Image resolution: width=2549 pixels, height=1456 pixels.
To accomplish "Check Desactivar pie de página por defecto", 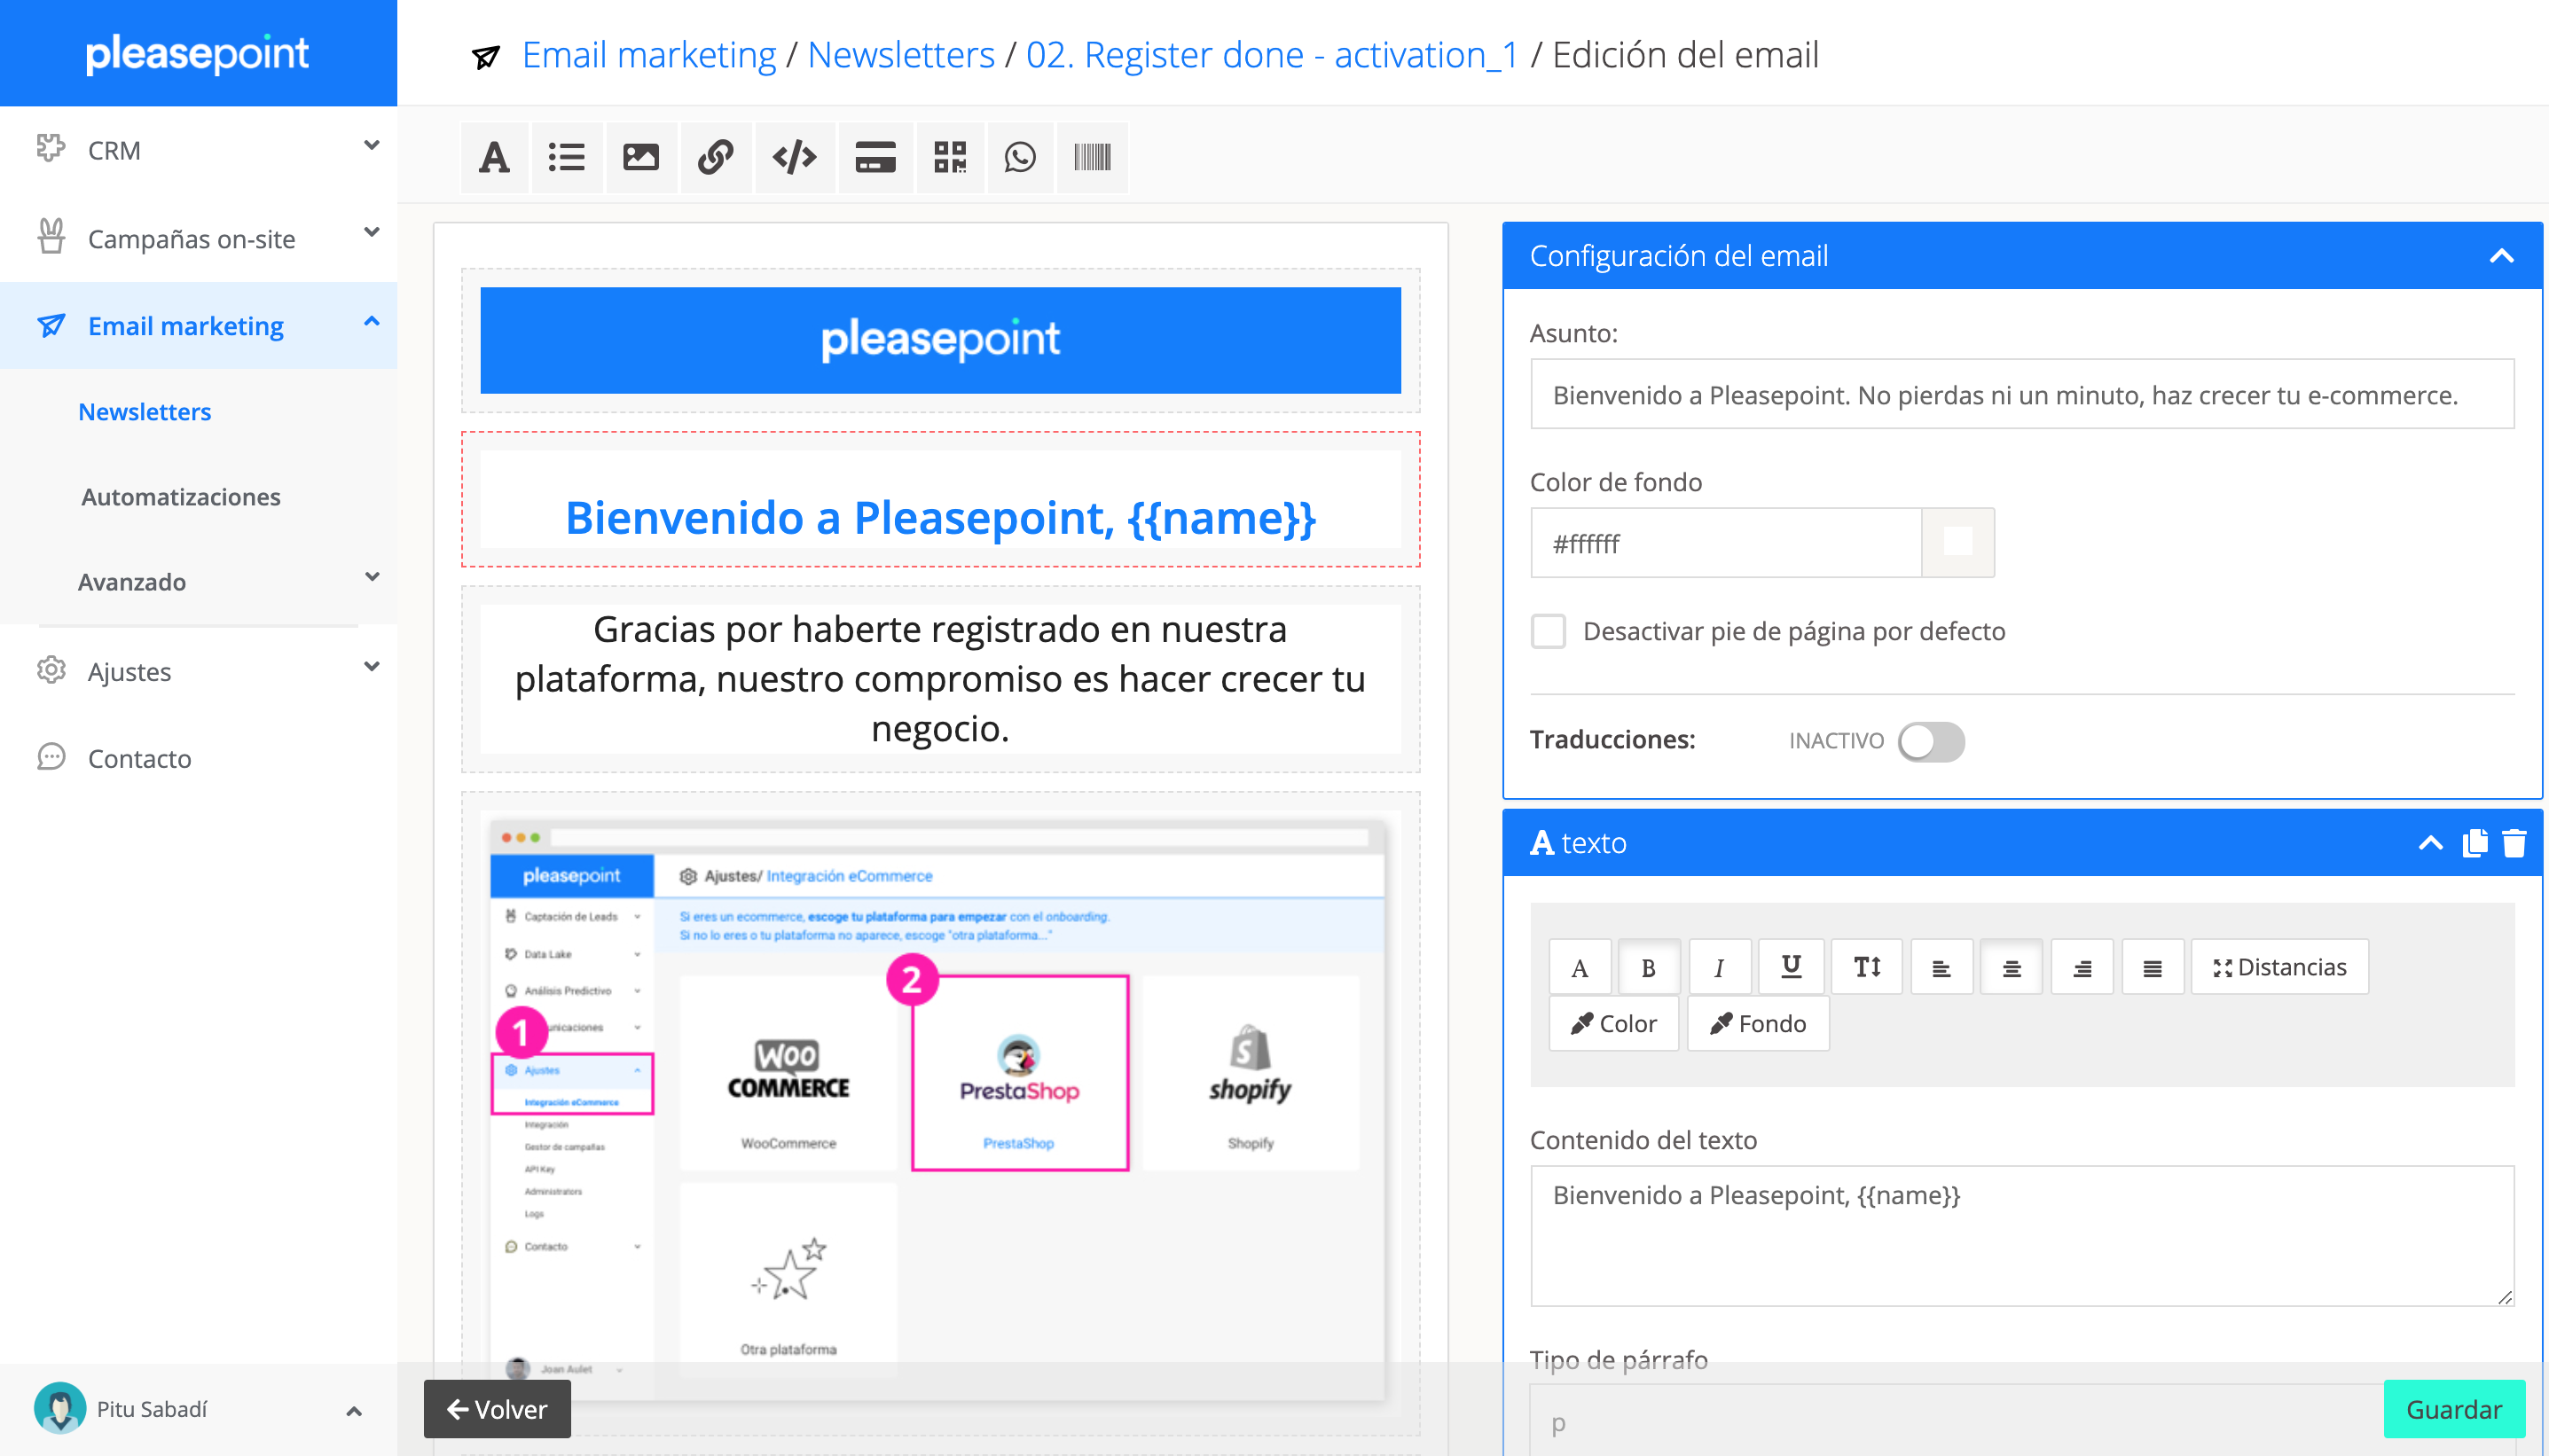I will tap(1548, 631).
